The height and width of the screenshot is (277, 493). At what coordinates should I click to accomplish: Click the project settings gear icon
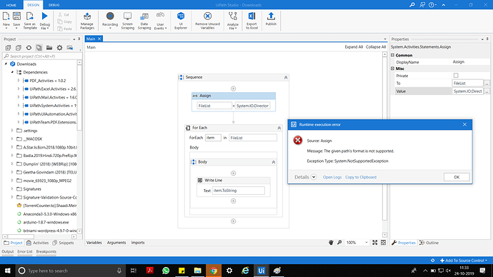tap(59, 48)
